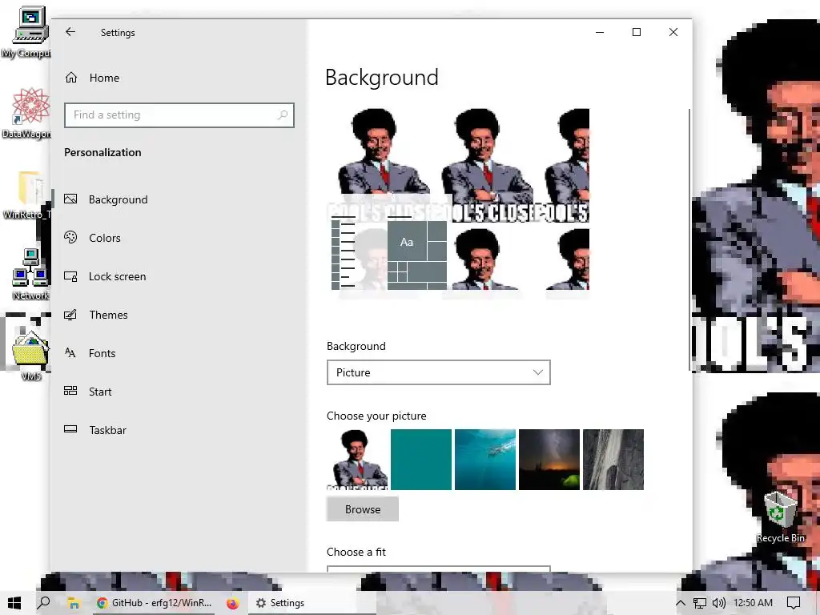Screen dimensions: 820x615
Task: Choose the underwater swimmer picture thumbnail
Action: pos(485,460)
